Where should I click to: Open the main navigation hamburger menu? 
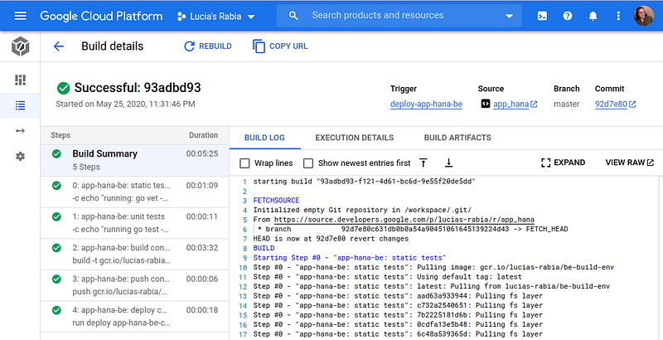(20, 16)
